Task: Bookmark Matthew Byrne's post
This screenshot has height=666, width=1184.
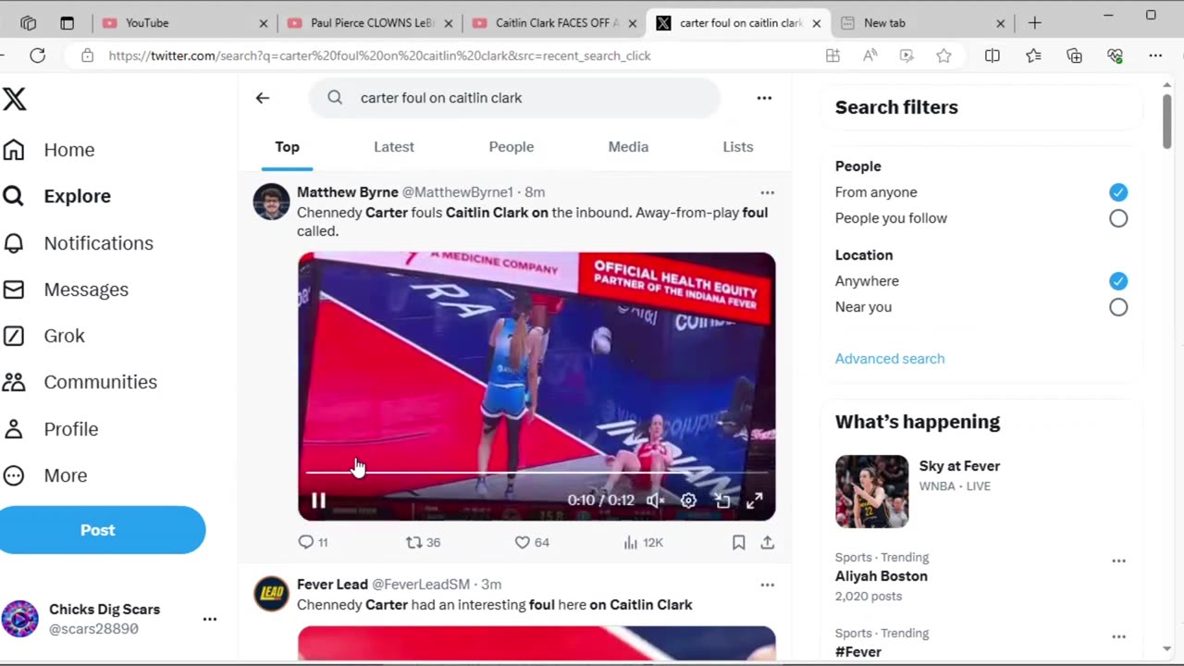Action: (x=738, y=543)
